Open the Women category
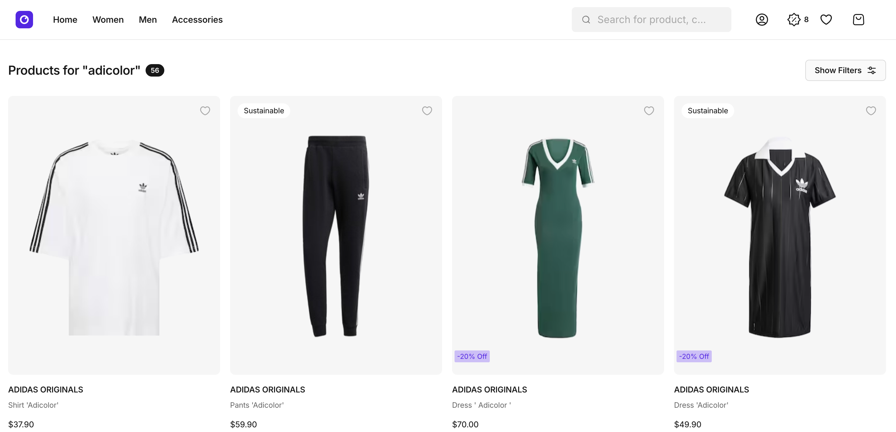The height and width of the screenshot is (432, 896). click(108, 19)
